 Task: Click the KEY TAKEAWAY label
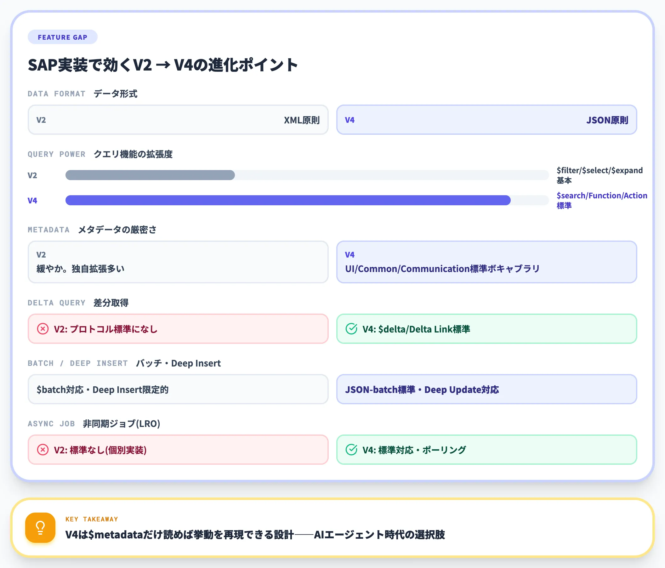[92, 519]
